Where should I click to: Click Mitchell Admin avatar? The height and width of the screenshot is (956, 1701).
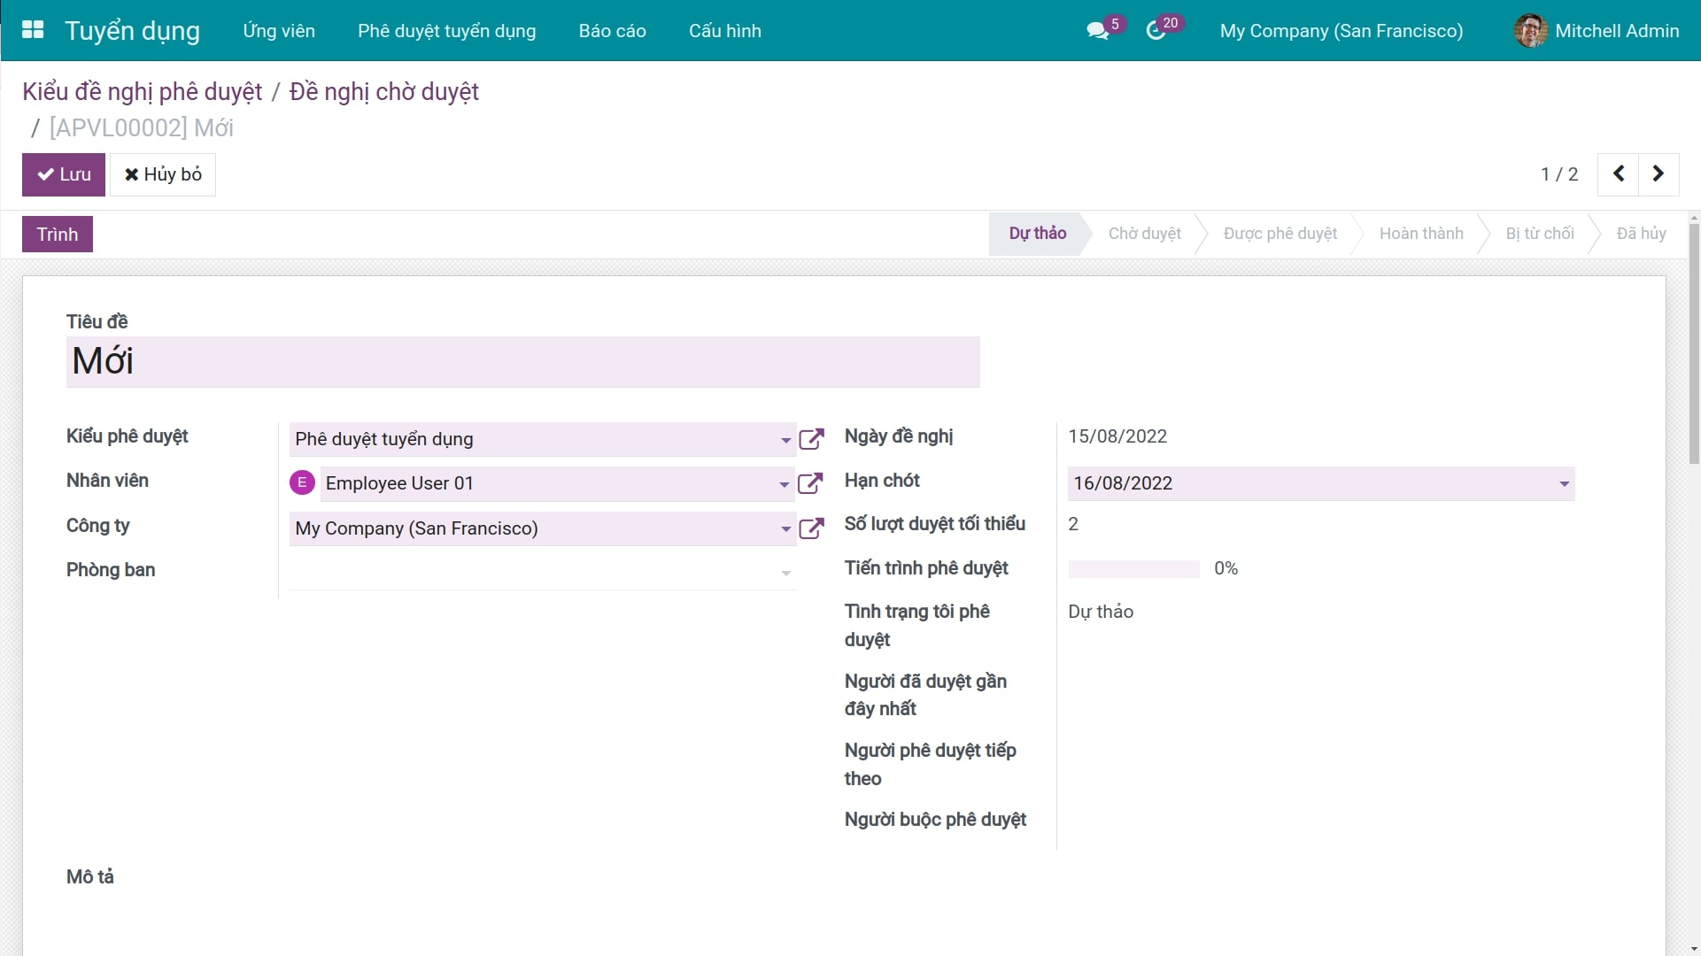[1530, 31]
